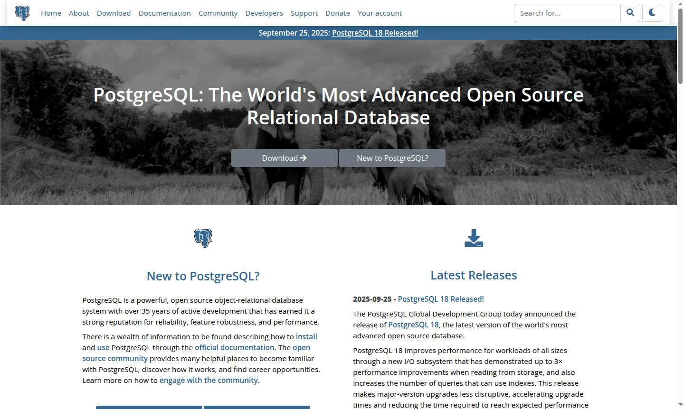Click the download tray icon above Latest Releases
This screenshot has width=684, height=409.
473,238
